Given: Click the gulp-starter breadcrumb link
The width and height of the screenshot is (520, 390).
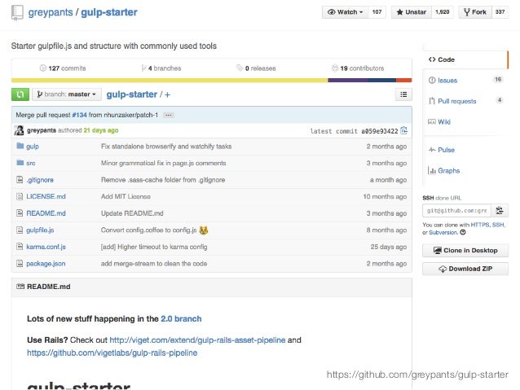Looking at the screenshot, I should click(x=132, y=94).
